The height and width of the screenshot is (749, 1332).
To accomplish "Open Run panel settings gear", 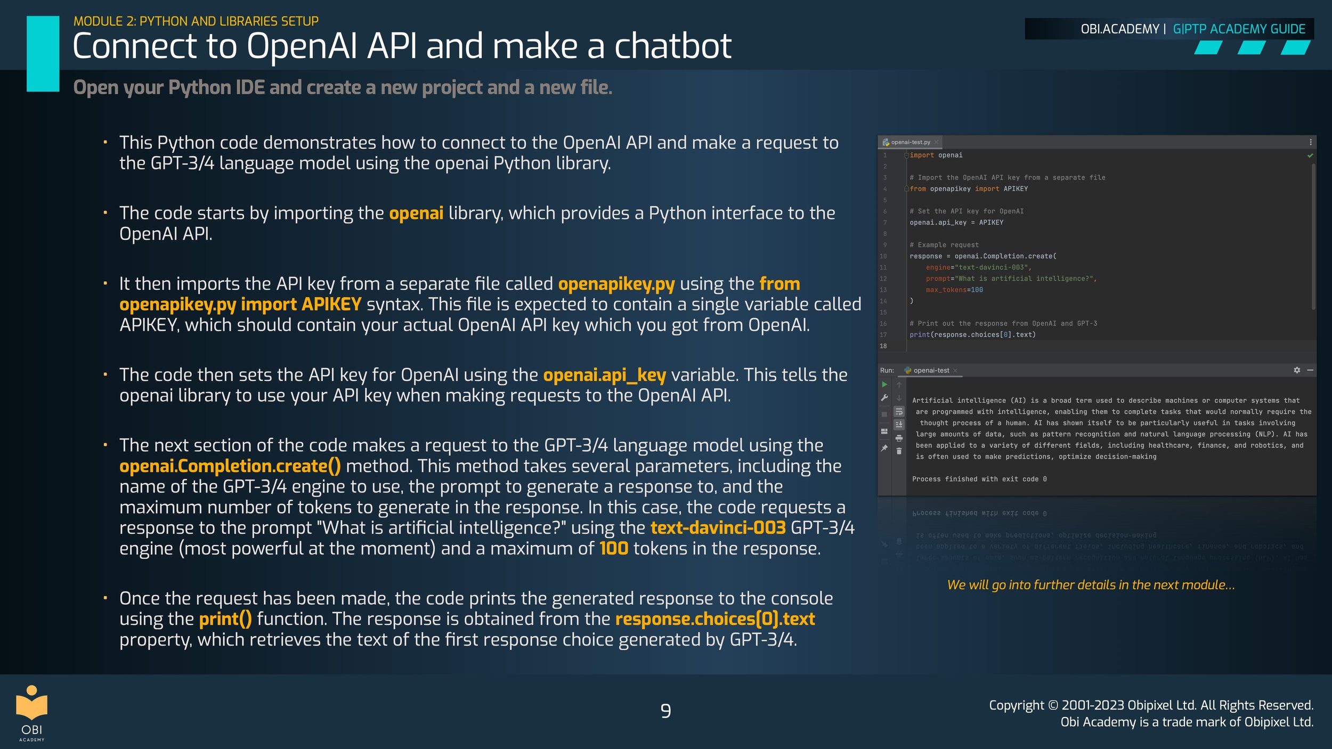I will [1297, 370].
